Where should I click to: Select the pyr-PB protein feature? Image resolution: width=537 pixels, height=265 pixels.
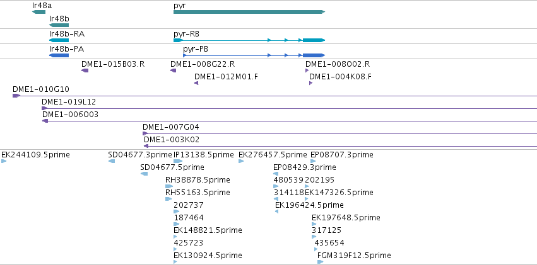(x=254, y=55)
